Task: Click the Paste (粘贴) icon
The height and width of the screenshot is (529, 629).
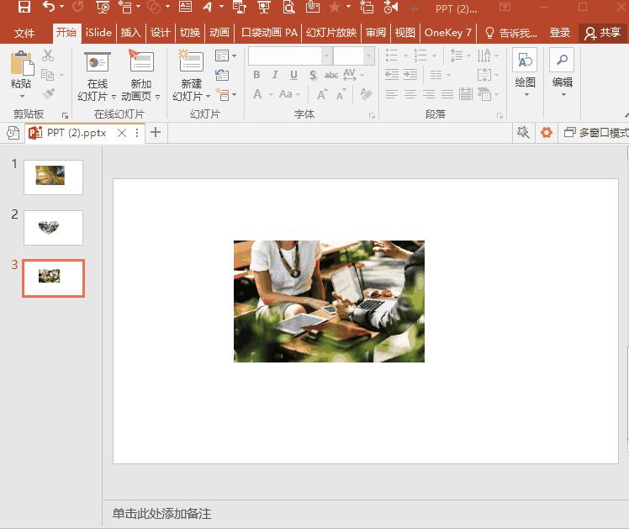Action: click(21, 66)
